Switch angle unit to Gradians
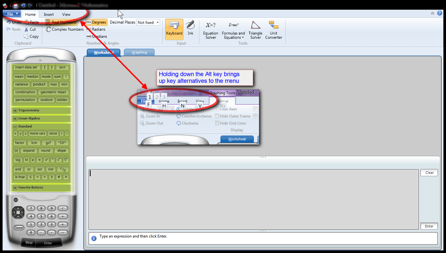446x253 pixels. click(96, 36)
